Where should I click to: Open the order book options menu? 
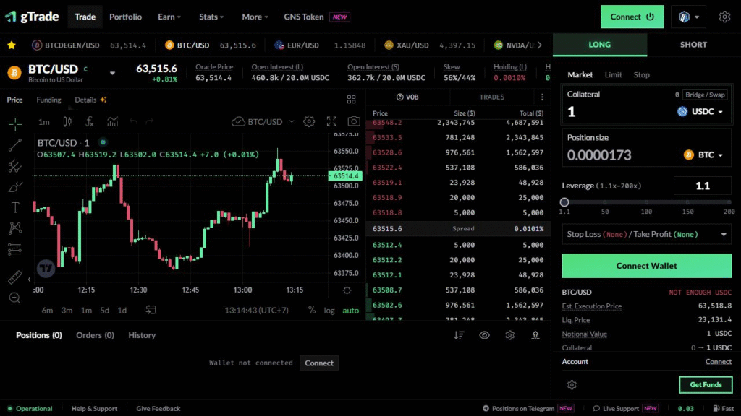(542, 97)
